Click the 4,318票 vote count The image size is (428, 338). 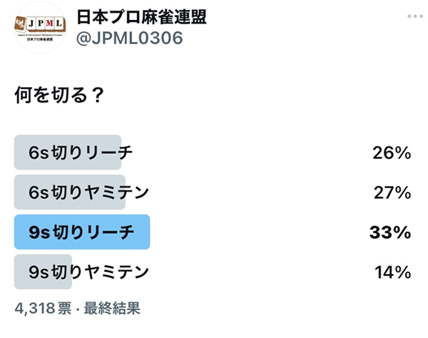tap(43, 308)
